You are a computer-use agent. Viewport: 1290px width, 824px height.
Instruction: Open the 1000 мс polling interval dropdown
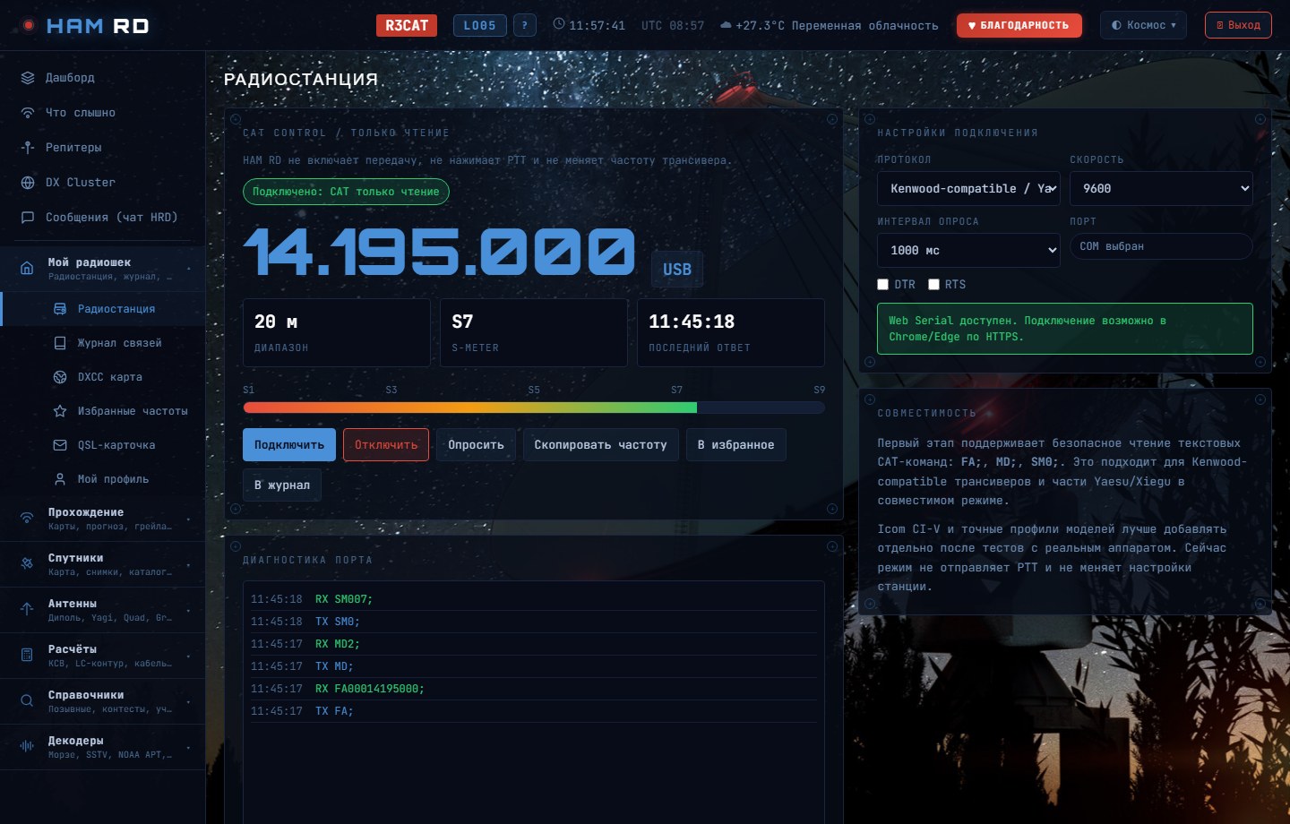click(968, 251)
